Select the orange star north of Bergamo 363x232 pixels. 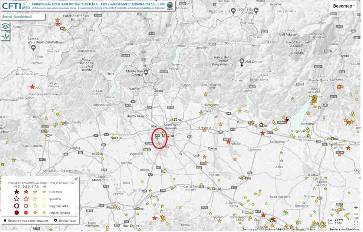tap(206, 94)
